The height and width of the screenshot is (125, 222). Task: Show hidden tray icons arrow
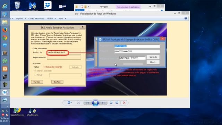point(7,107)
